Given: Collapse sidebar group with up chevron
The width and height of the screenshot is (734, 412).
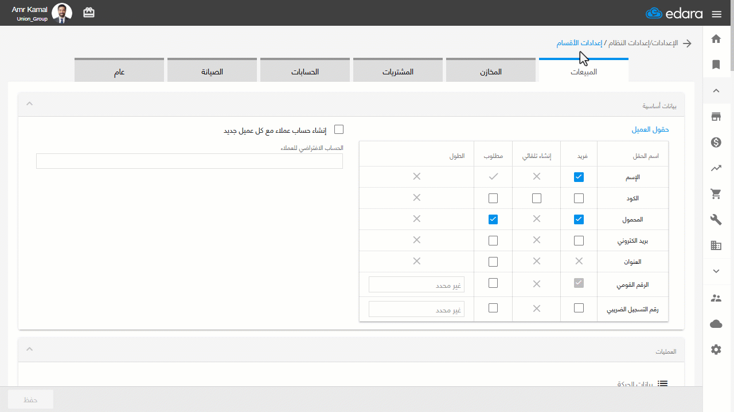Looking at the screenshot, I should [x=716, y=90].
